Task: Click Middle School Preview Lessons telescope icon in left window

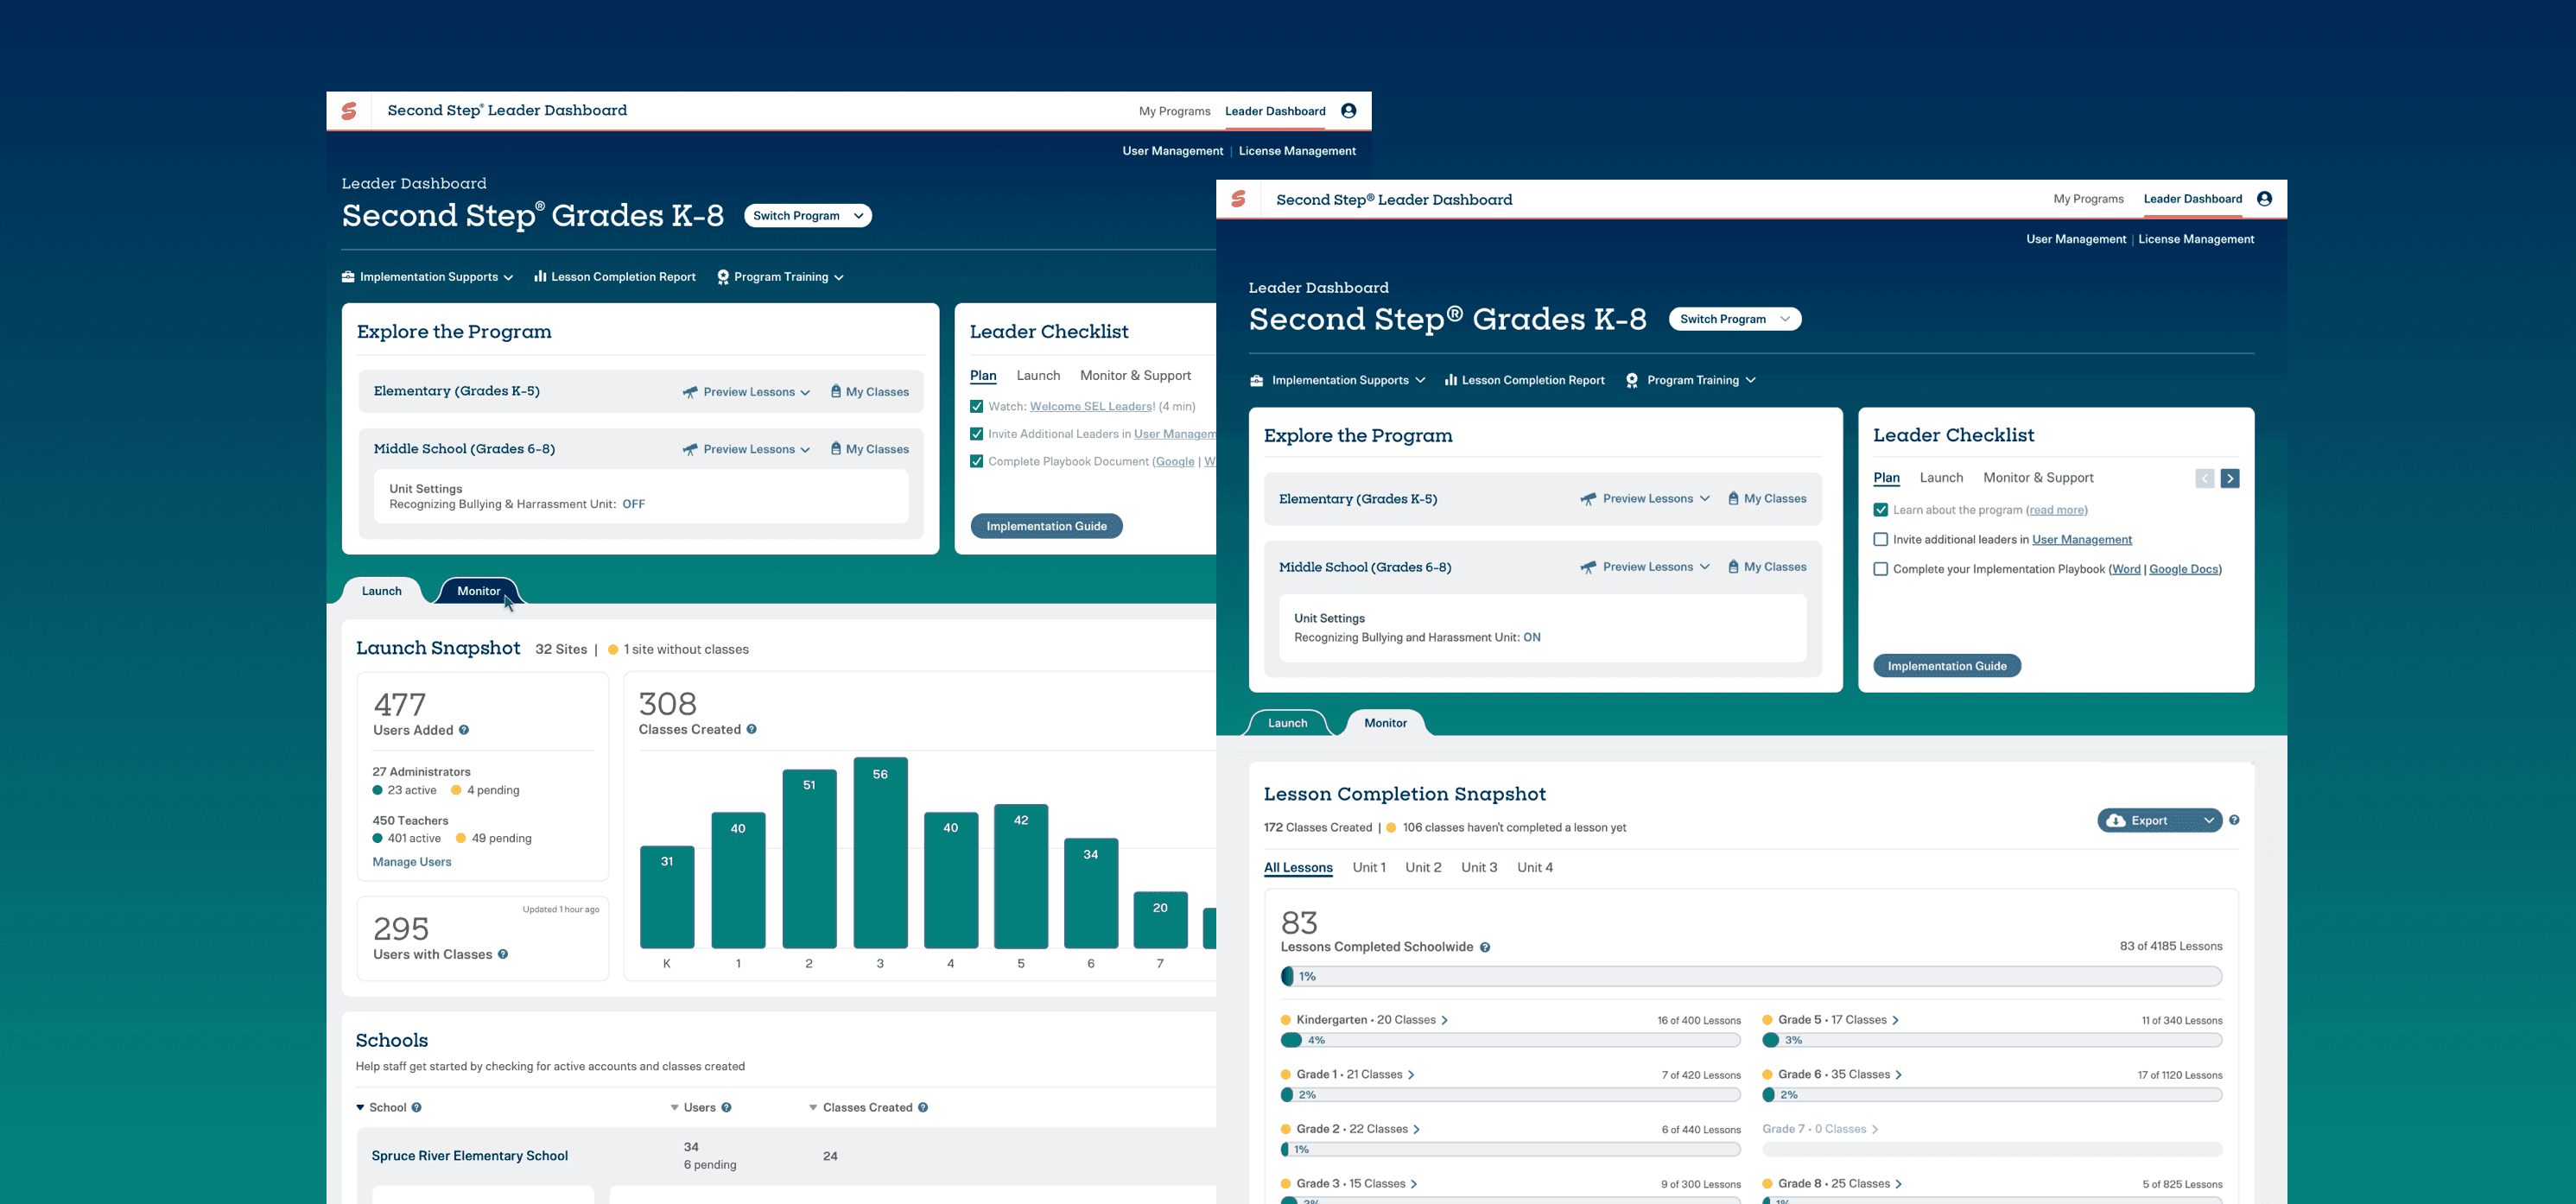Action: point(690,449)
